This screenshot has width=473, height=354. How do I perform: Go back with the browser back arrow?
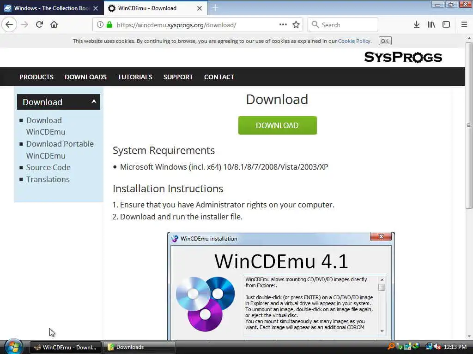point(9,24)
